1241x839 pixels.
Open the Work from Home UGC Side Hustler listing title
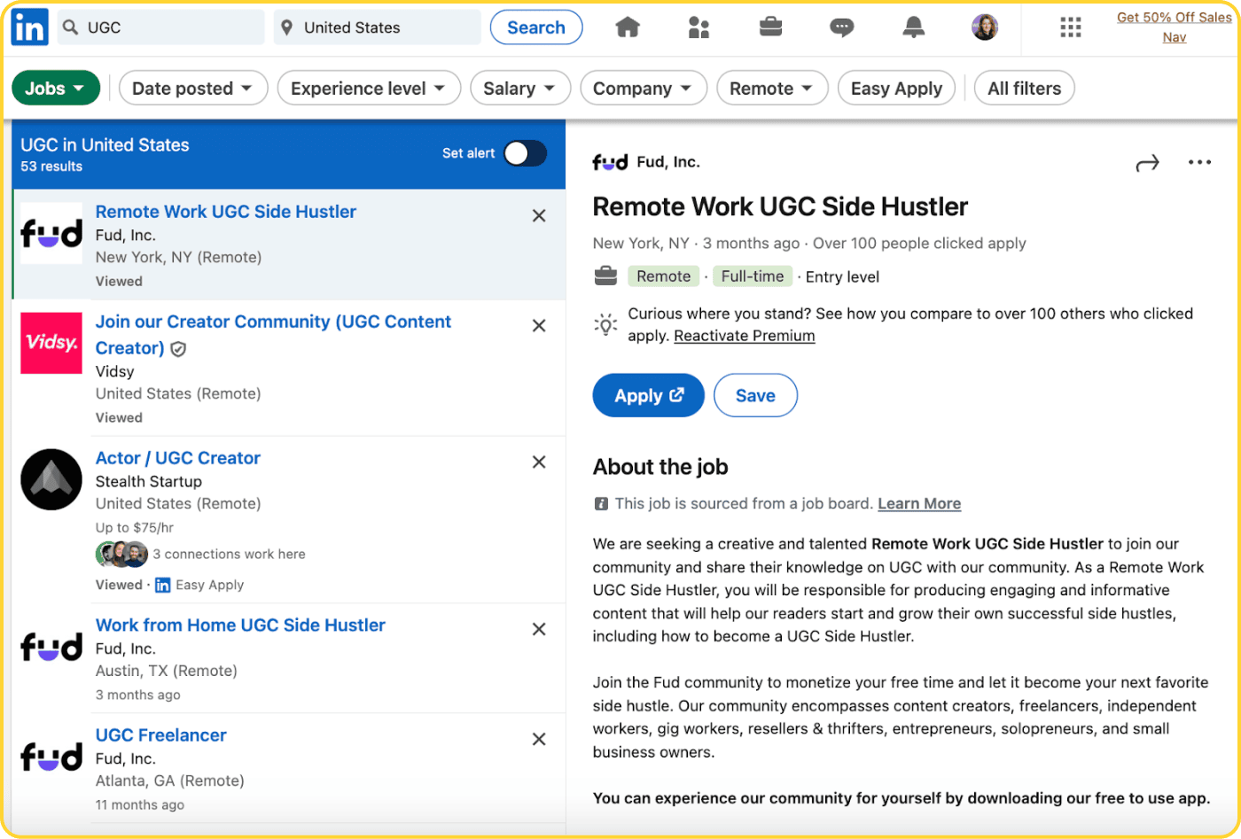click(x=240, y=625)
